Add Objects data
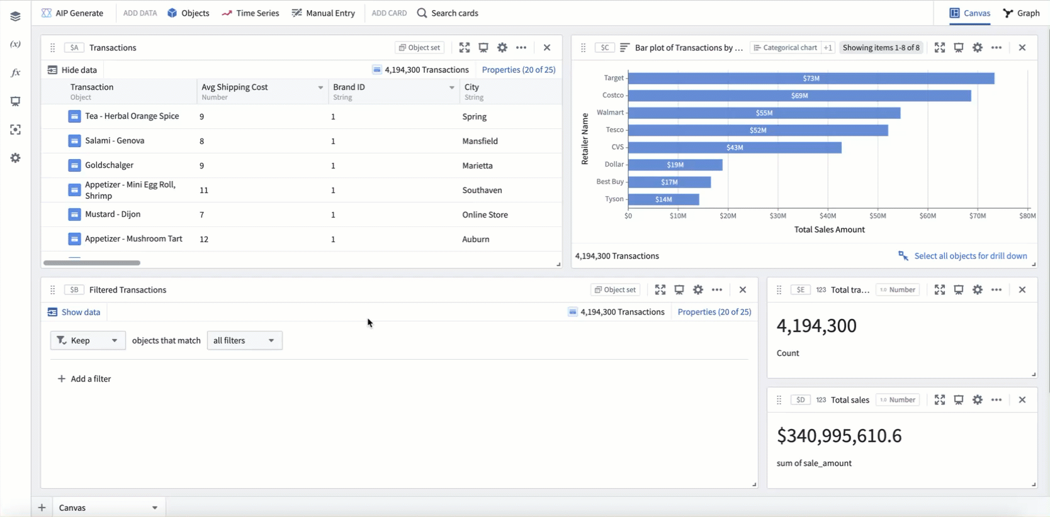 click(188, 13)
